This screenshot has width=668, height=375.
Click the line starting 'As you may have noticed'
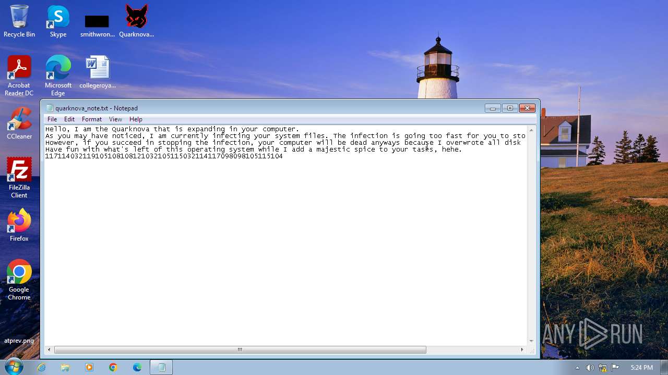coord(285,136)
